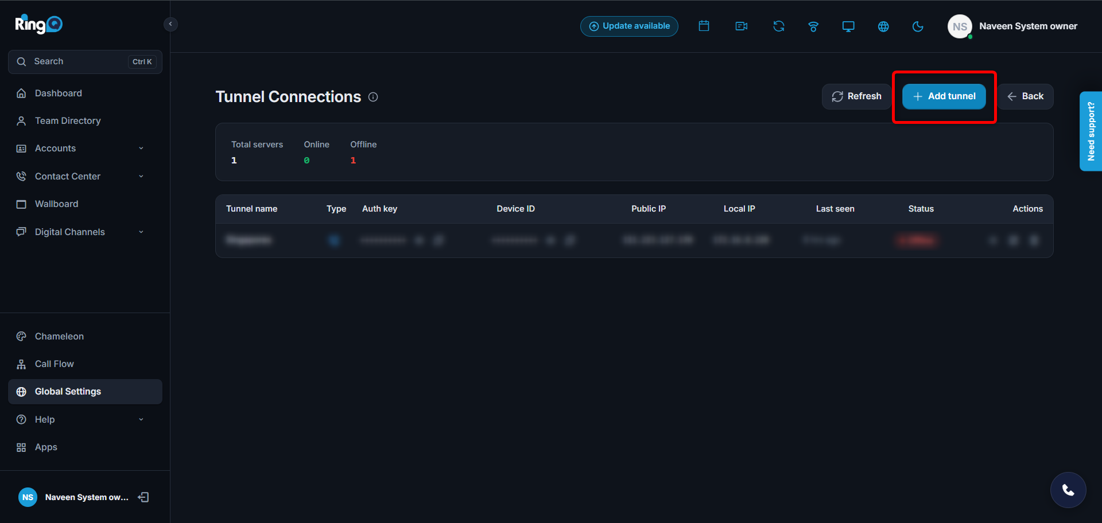Expand the Digital Channels menu

point(85,232)
